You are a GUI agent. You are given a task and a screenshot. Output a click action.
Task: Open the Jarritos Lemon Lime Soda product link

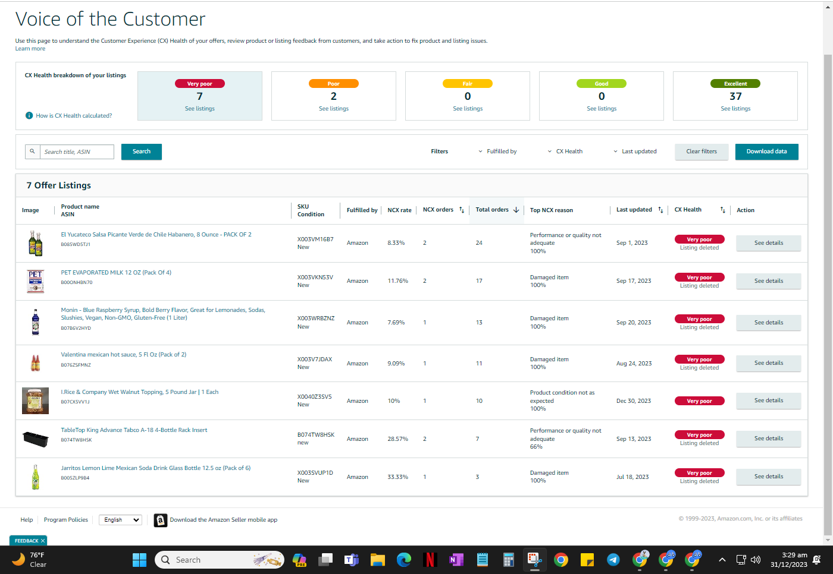156,468
